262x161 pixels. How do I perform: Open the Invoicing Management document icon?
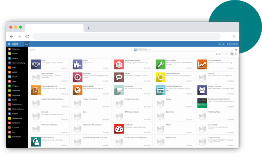36,90
